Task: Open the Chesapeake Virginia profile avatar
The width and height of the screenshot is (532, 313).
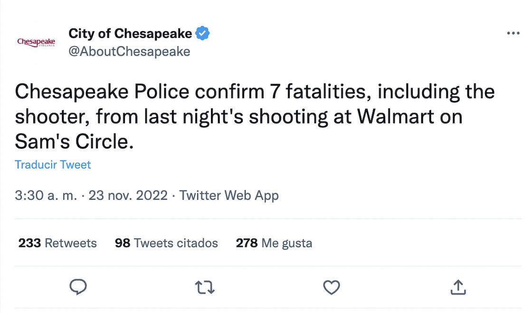Action: (x=36, y=42)
